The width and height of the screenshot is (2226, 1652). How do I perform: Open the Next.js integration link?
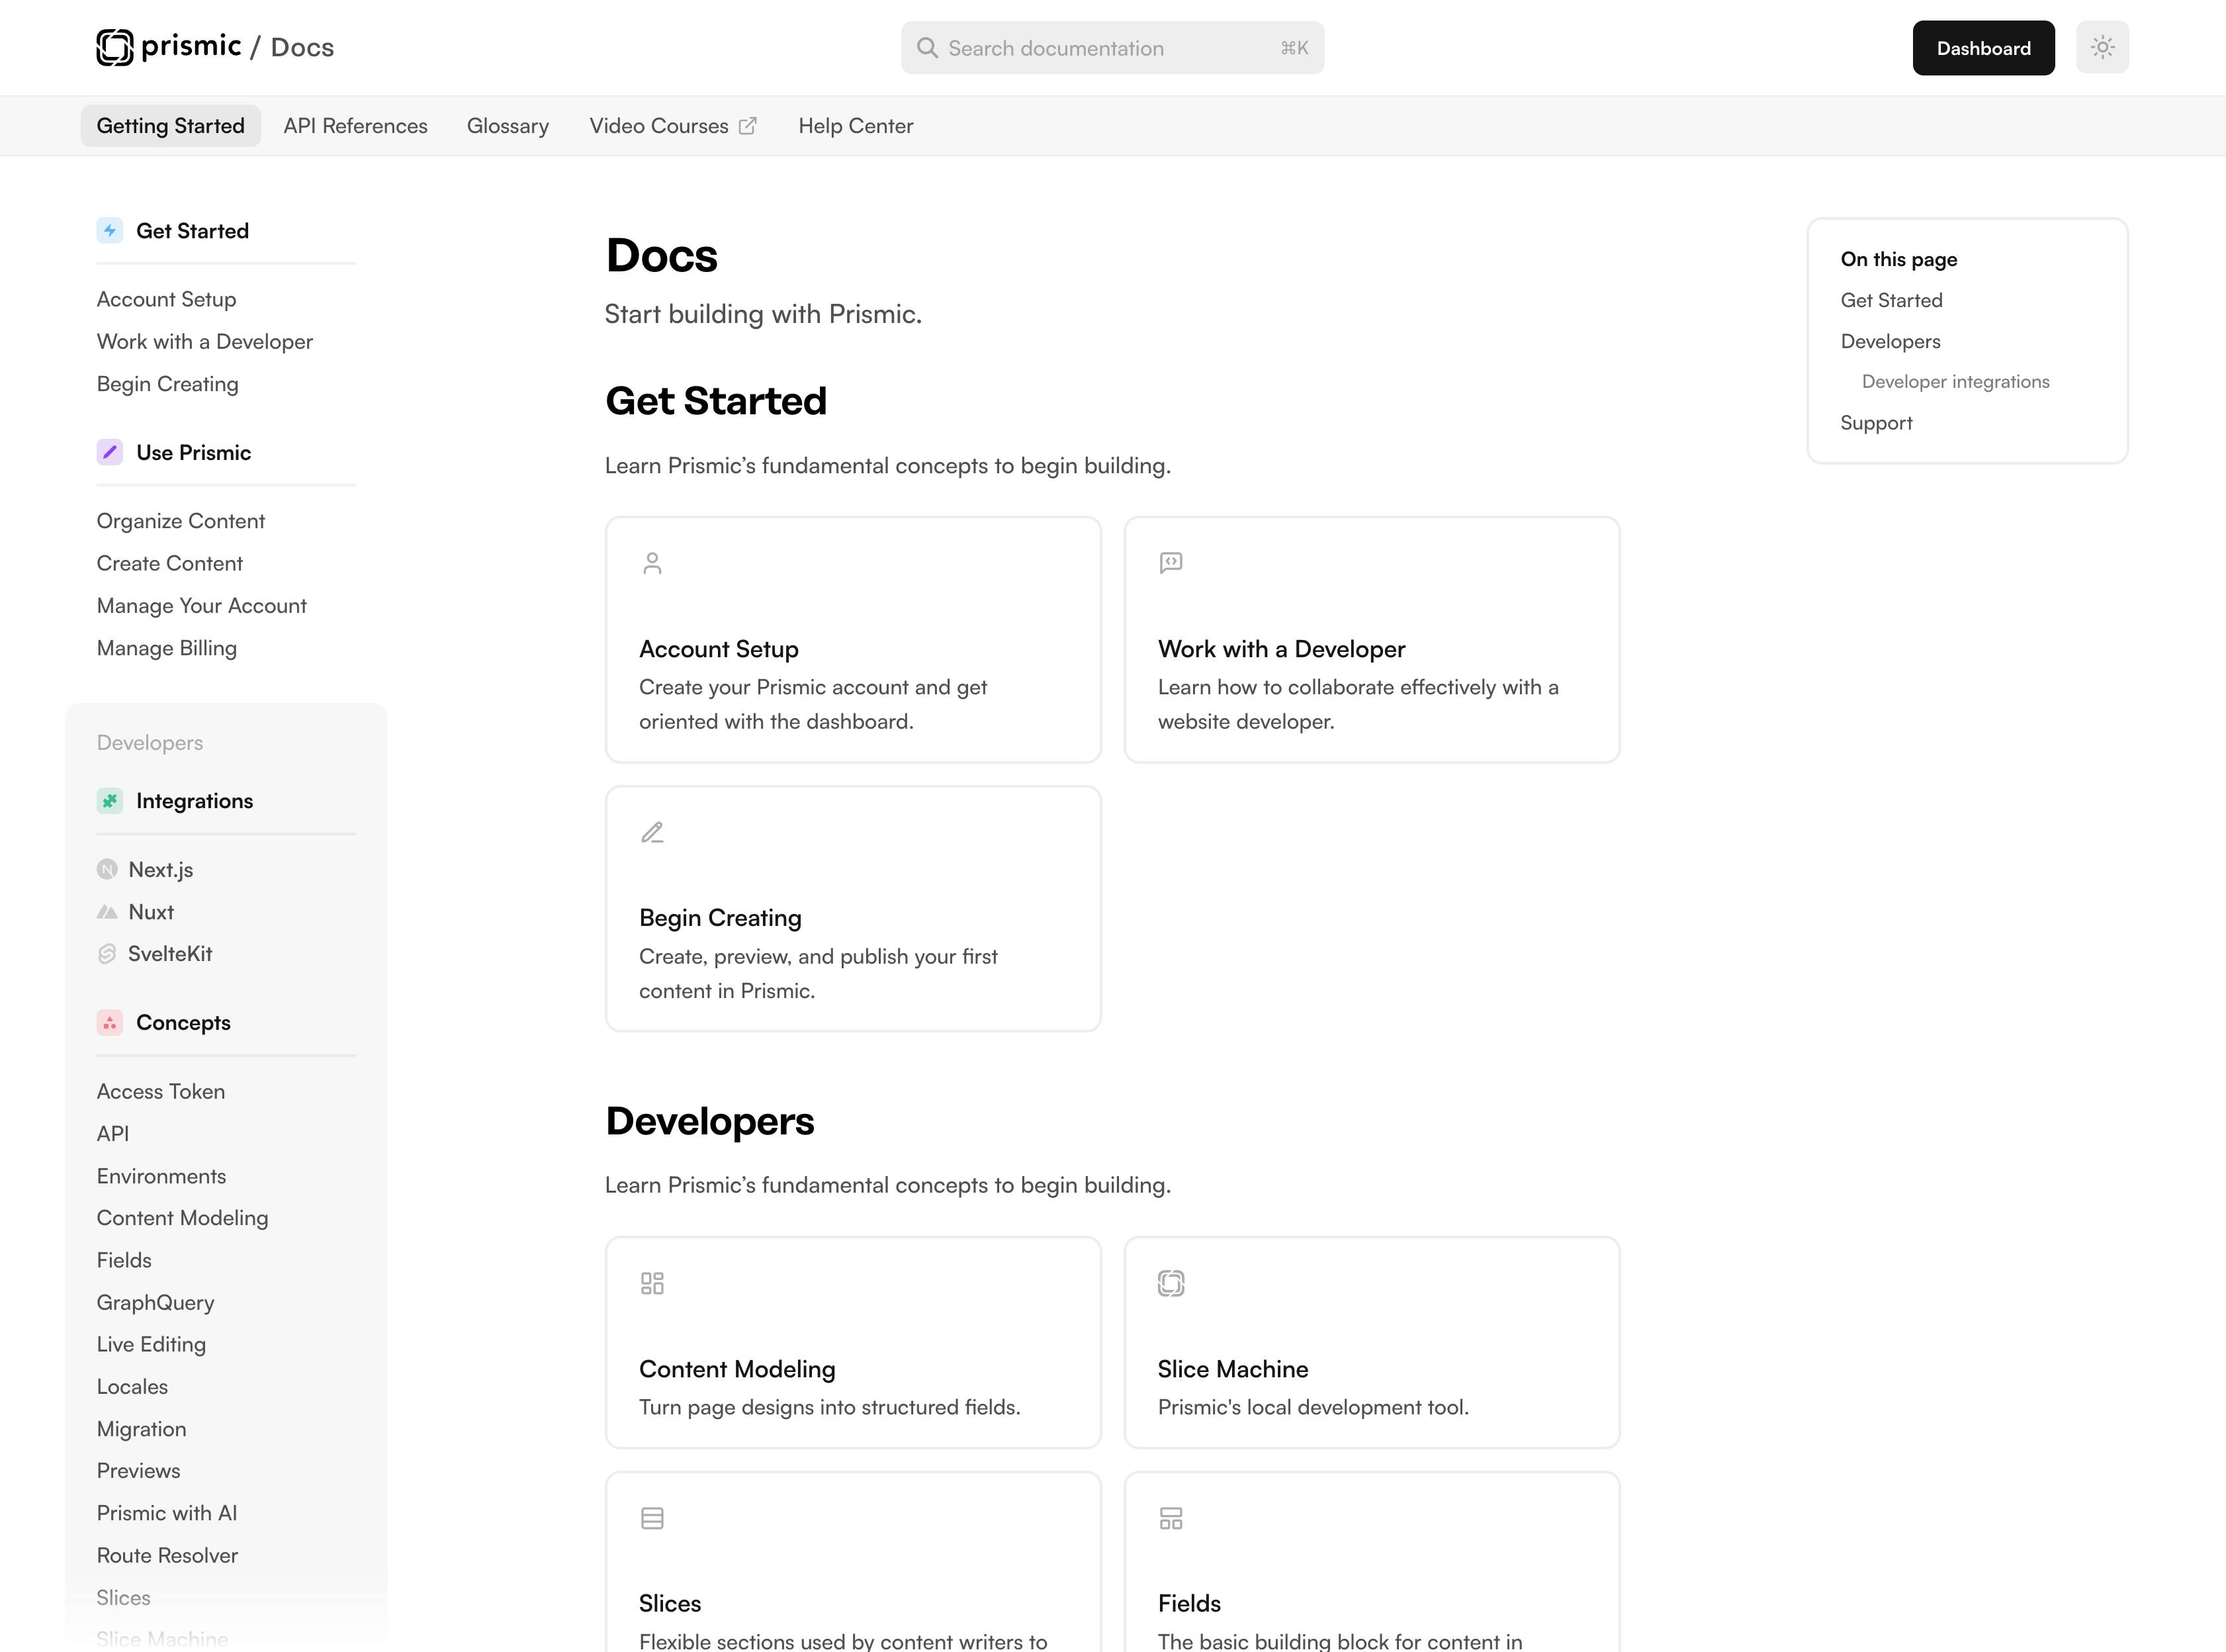coord(160,870)
